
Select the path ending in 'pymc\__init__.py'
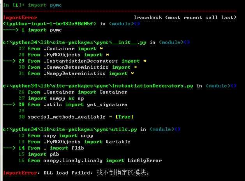click(75, 42)
